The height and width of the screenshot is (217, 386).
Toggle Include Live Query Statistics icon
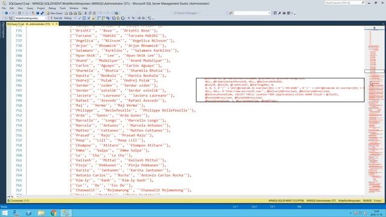(x=103, y=18)
